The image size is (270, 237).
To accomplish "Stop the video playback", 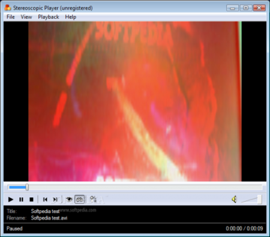I will point(31,199).
